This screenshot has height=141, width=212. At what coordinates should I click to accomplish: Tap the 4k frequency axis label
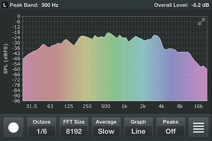(x=162, y=106)
